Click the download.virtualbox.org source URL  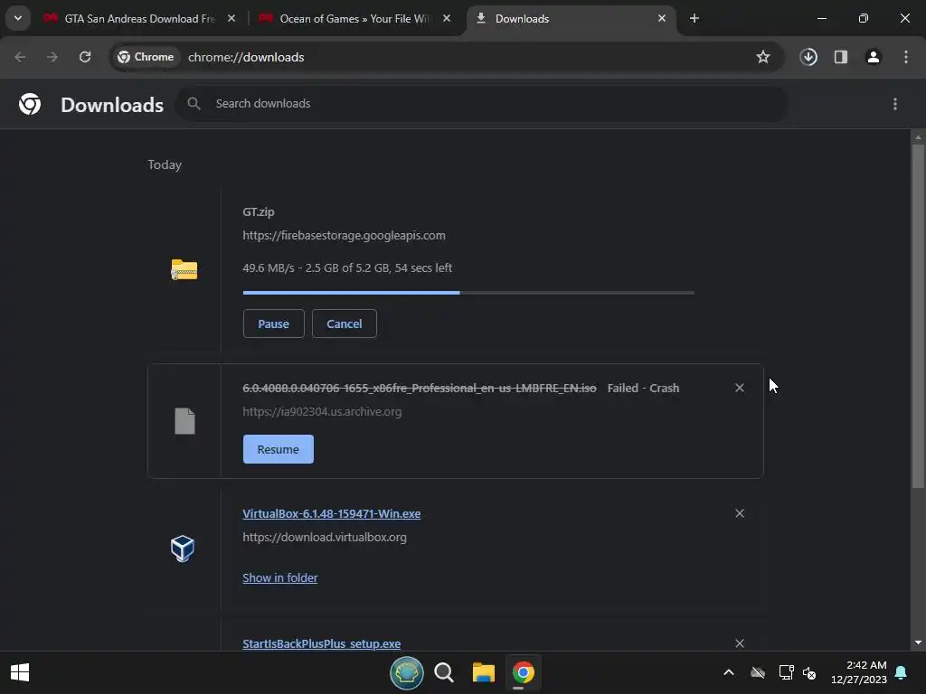(x=325, y=538)
